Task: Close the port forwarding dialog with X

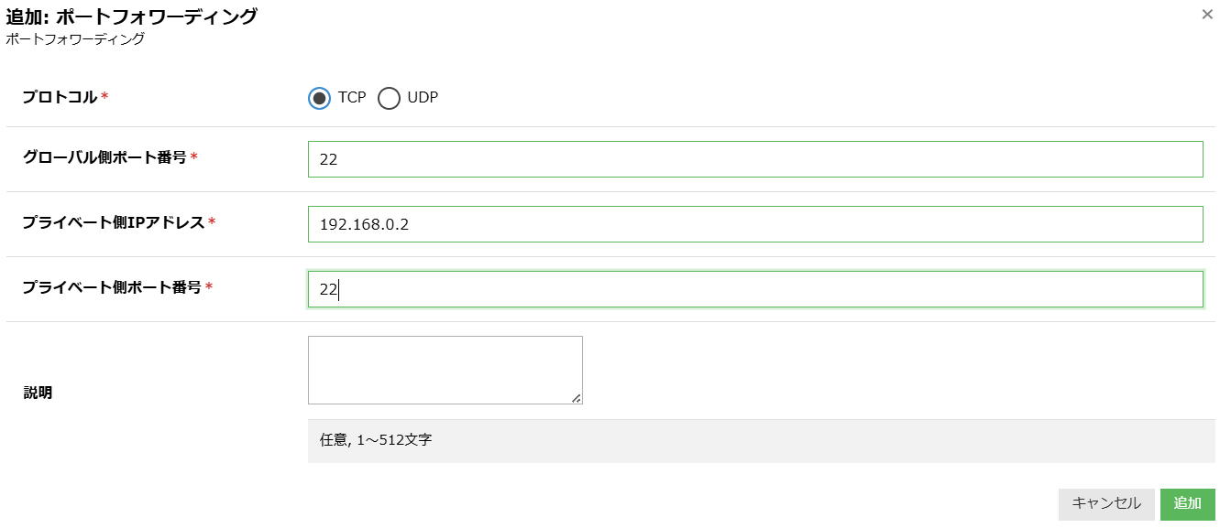Action: [x=1207, y=15]
